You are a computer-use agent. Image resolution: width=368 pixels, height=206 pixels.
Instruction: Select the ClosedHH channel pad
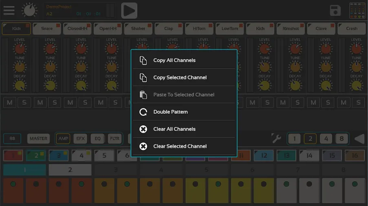pos(77,28)
